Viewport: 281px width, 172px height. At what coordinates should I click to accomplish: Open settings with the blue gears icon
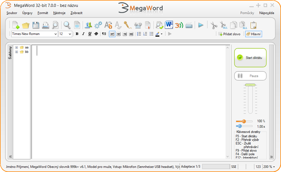98,25
